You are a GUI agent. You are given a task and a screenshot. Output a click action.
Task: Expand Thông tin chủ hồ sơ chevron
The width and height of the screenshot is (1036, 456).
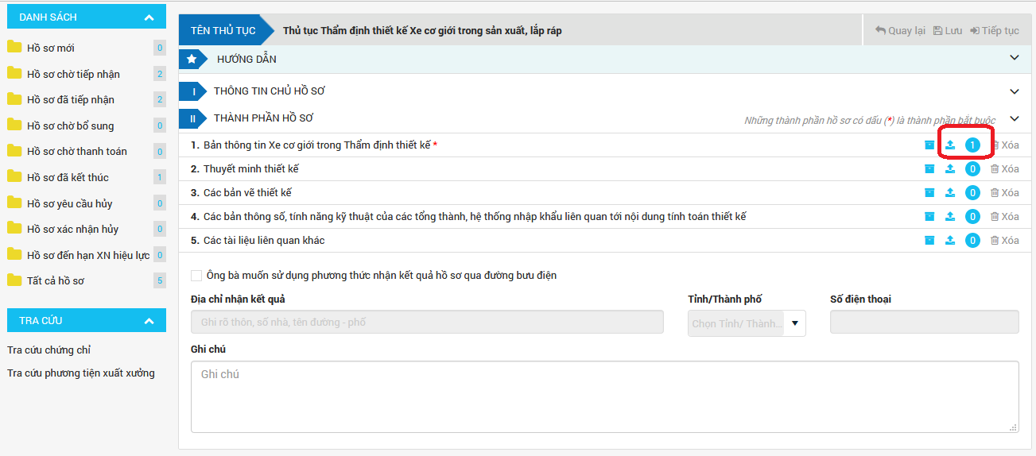pyautogui.click(x=1014, y=91)
